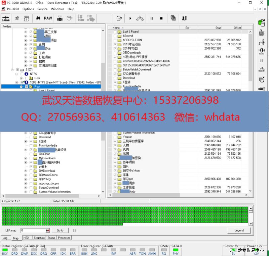Toggle the MyDownloads folder checkbox
Image resolution: width=269 pixels, height=256 pixels.
point(31,158)
